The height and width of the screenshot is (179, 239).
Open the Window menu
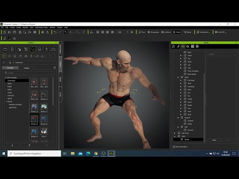(52, 27)
